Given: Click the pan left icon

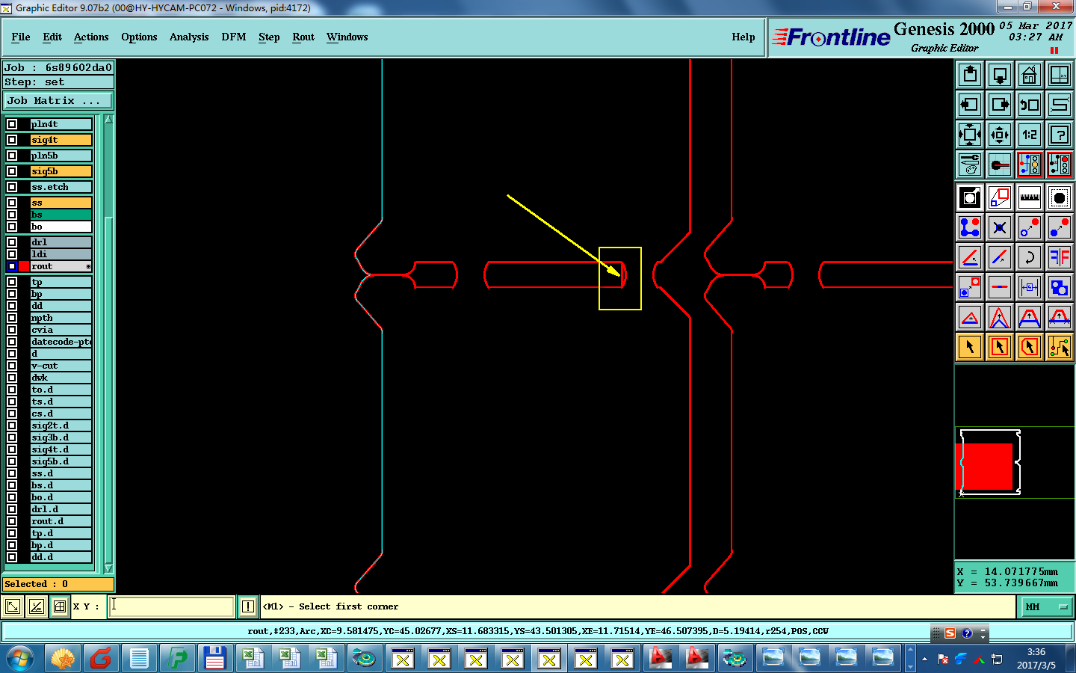Looking at the screenshot, I should click(970, 105).
